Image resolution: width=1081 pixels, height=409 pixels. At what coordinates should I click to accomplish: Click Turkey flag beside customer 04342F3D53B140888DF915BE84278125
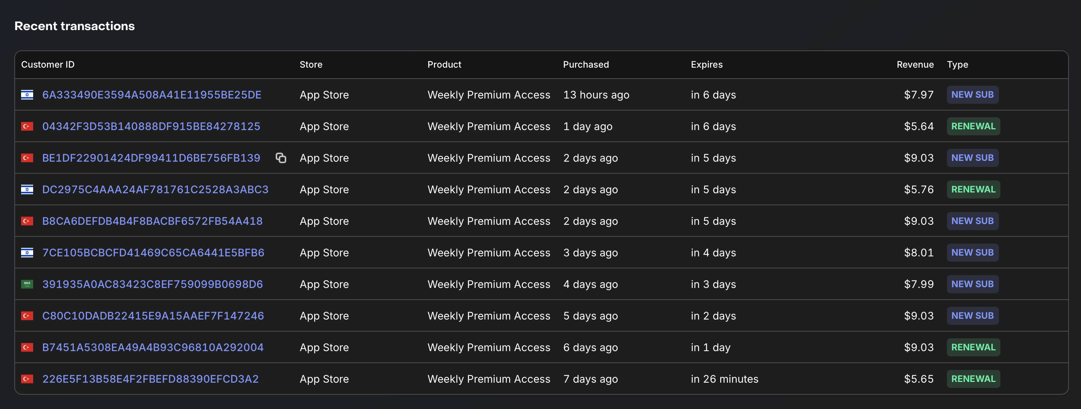[x=27, y=126]
